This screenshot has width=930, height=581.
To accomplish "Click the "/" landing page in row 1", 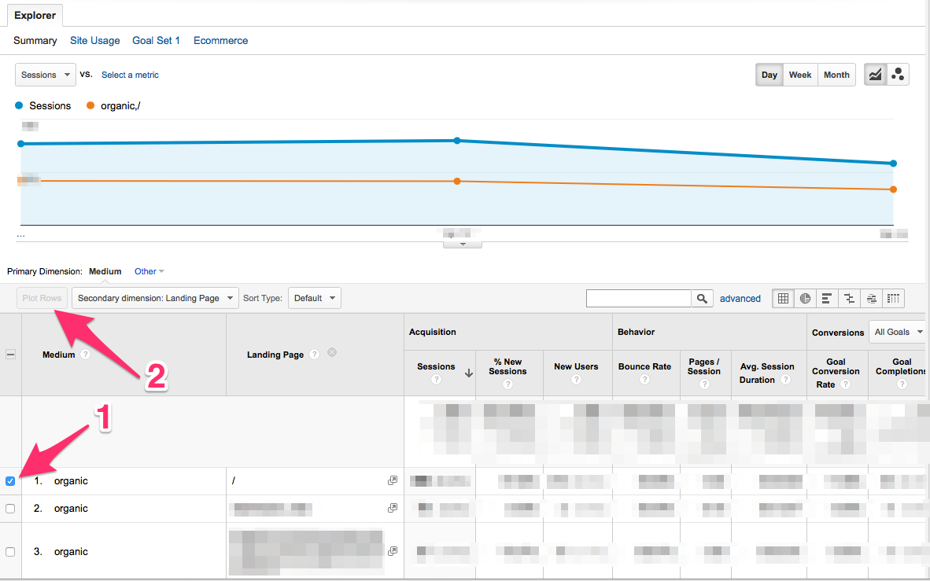I will (x=234, y=481).
